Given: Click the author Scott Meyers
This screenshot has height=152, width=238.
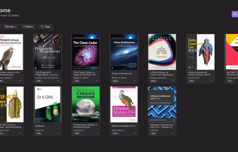Looking at the screenshot, I should (118, 130).
